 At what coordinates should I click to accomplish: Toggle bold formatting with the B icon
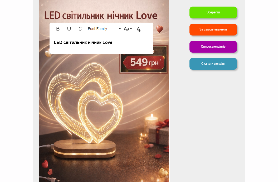tap(58, 29)
